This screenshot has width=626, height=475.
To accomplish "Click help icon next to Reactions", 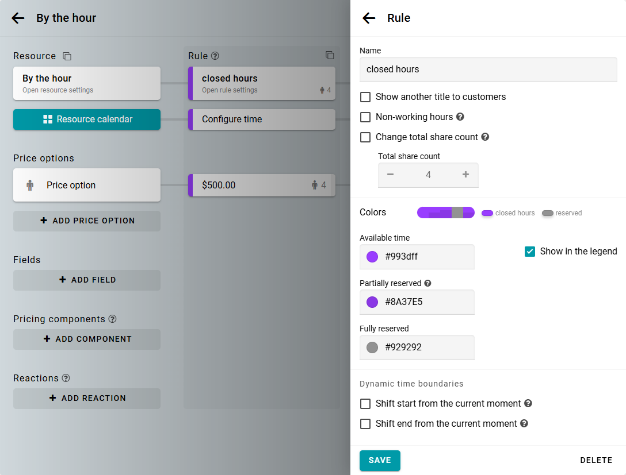I will [66, 378].
